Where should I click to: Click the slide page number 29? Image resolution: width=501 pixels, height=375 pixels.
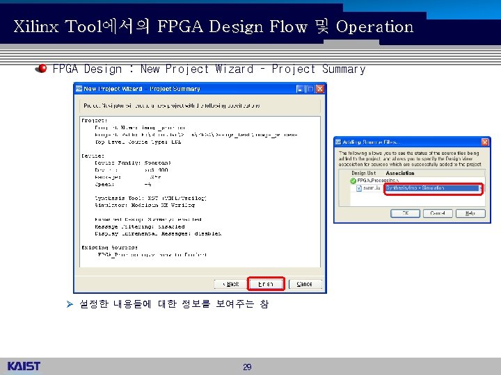(247, 367)
